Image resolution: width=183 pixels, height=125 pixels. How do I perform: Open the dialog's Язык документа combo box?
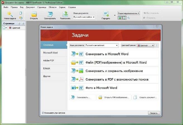coord(102,45)
